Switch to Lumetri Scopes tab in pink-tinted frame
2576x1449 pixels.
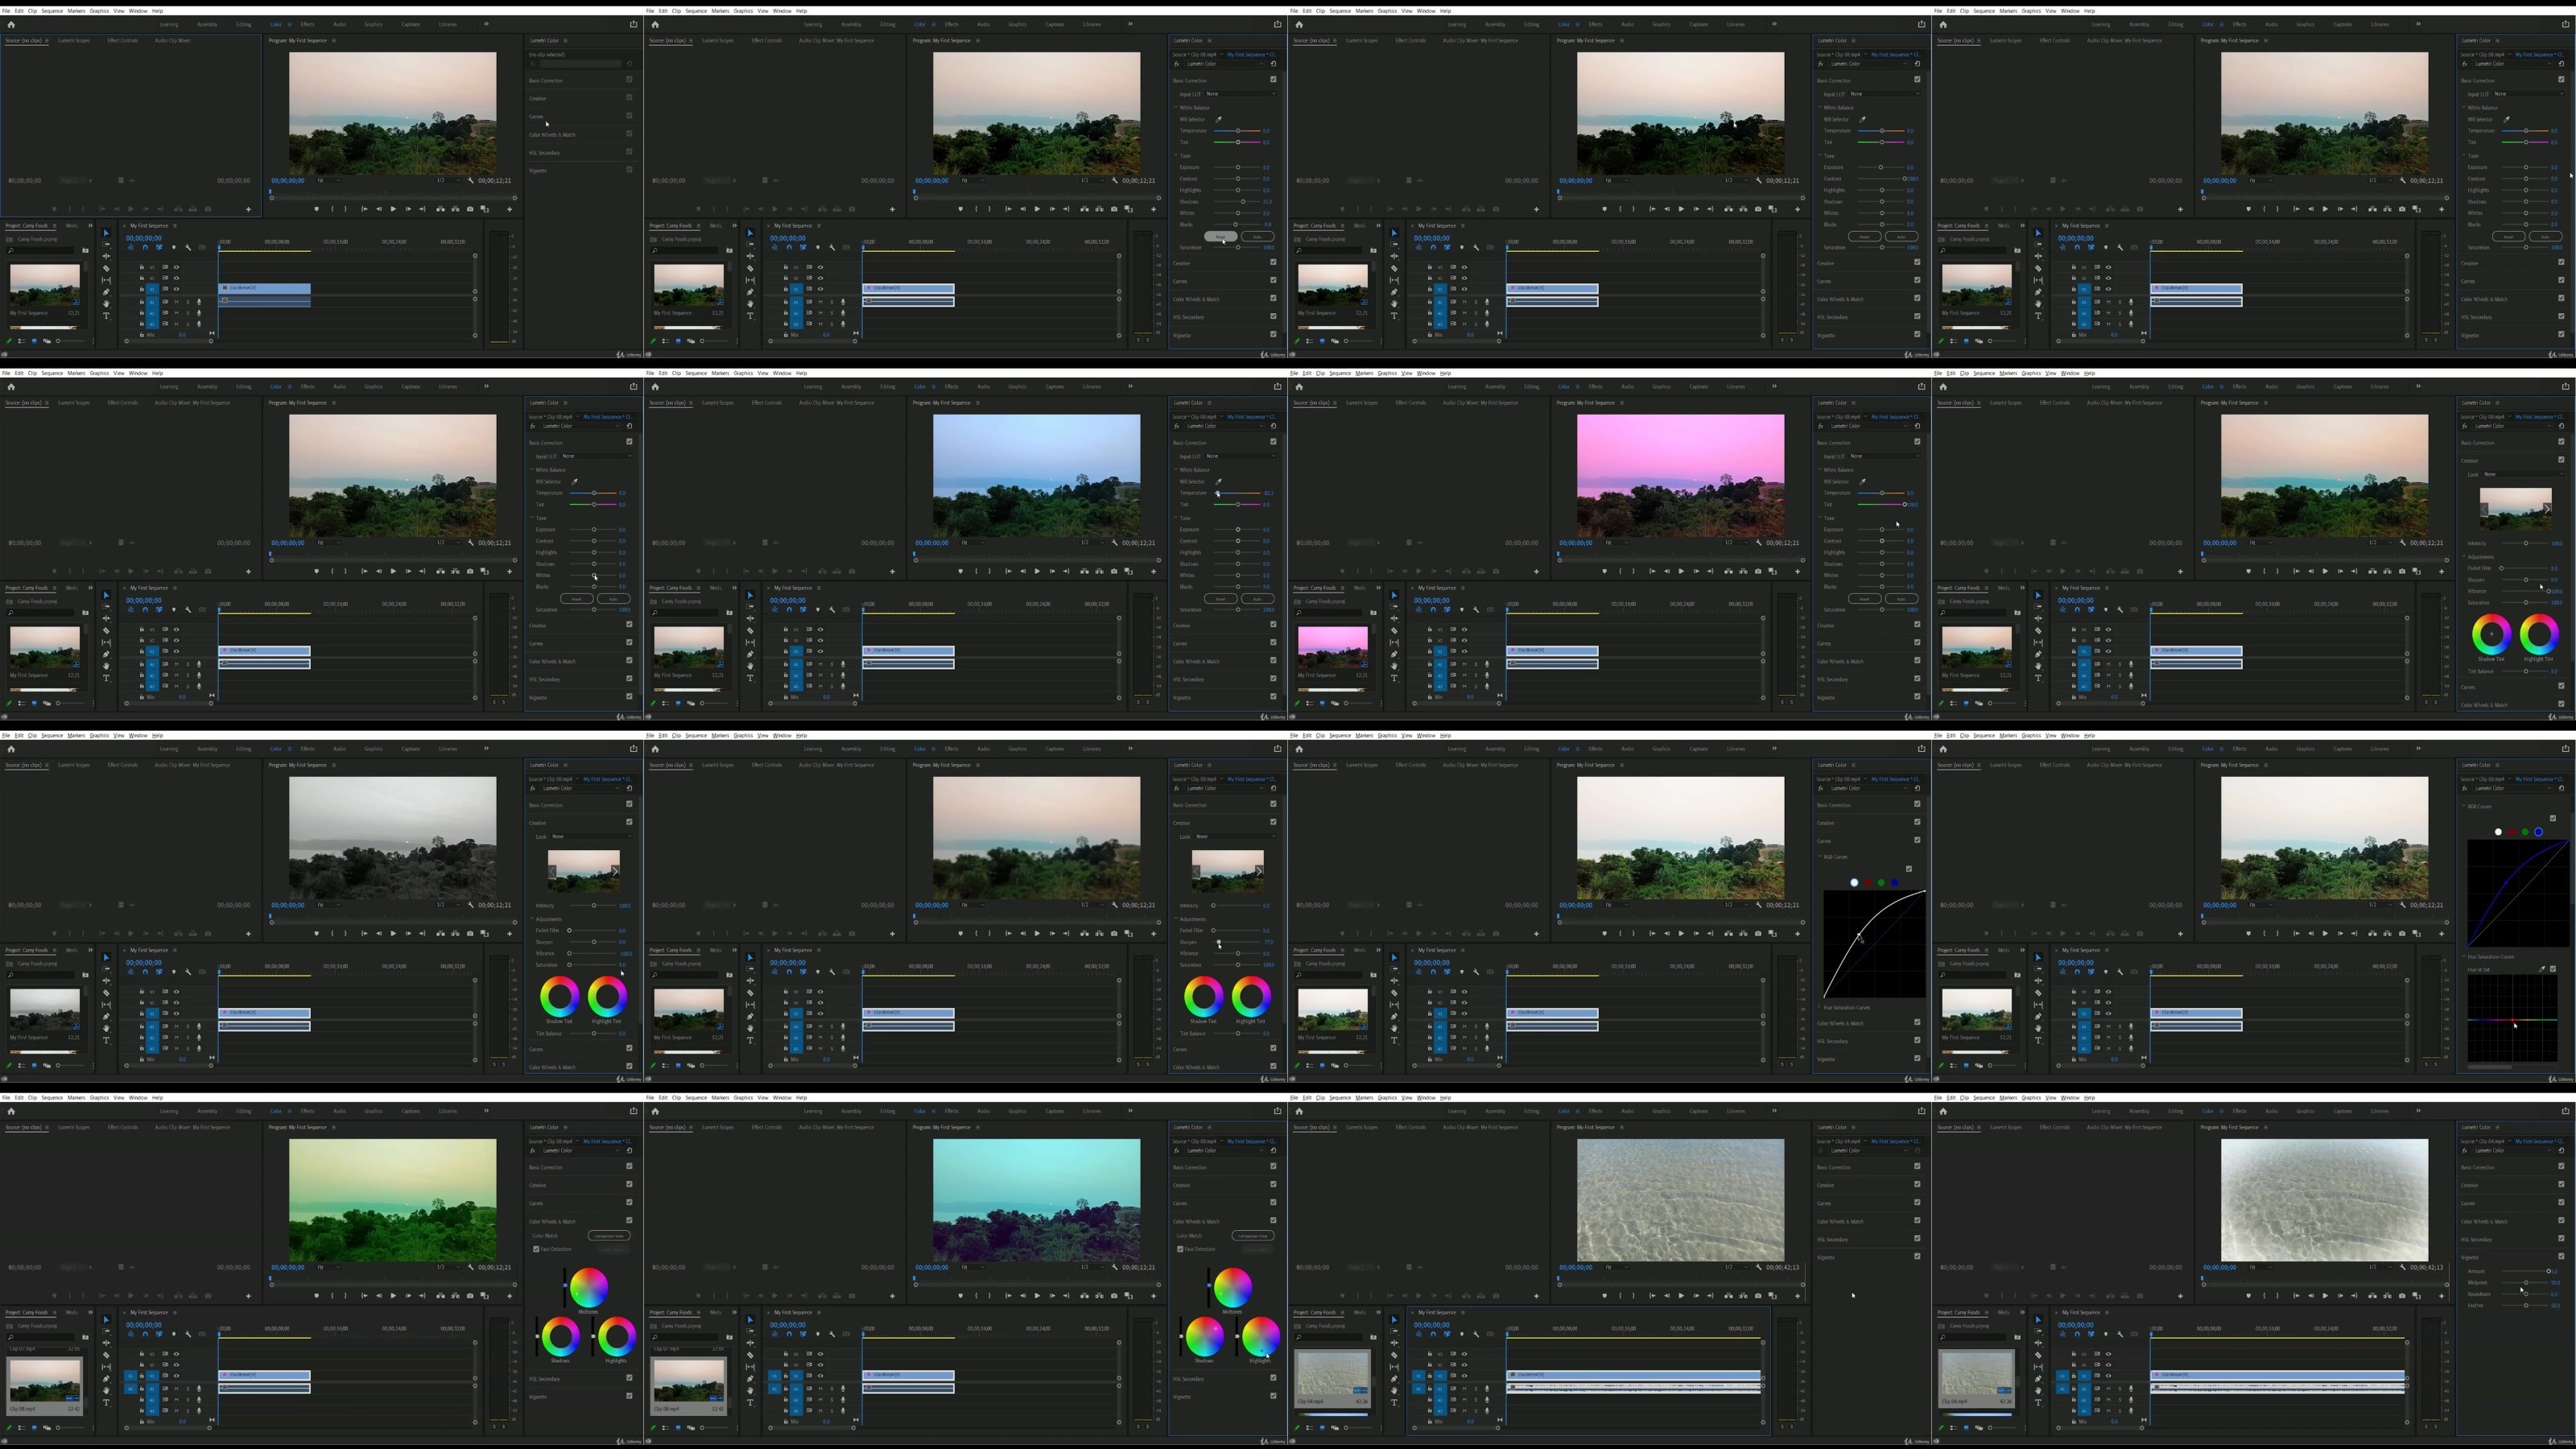(1362, 403)
